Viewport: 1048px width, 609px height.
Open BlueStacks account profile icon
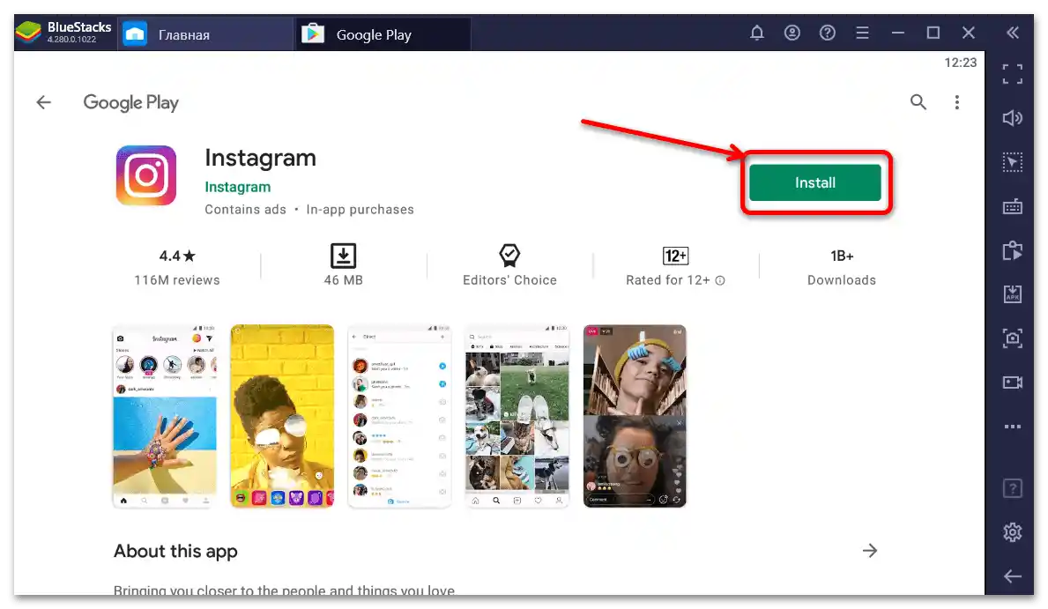(x=792, y=33)
